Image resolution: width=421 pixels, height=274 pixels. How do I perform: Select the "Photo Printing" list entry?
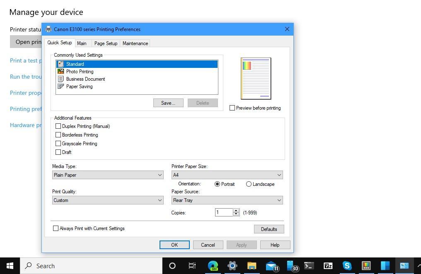tap(137, 72)
